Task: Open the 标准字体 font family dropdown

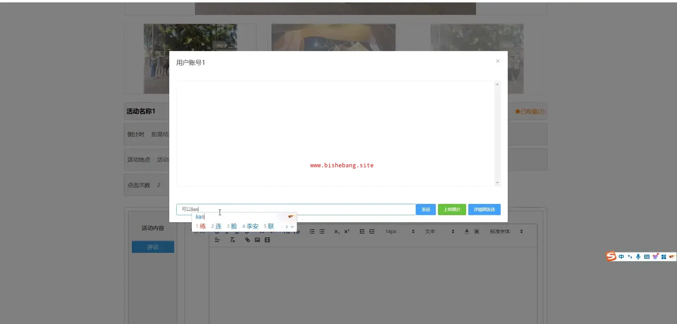Action: (x=506, y=231)
